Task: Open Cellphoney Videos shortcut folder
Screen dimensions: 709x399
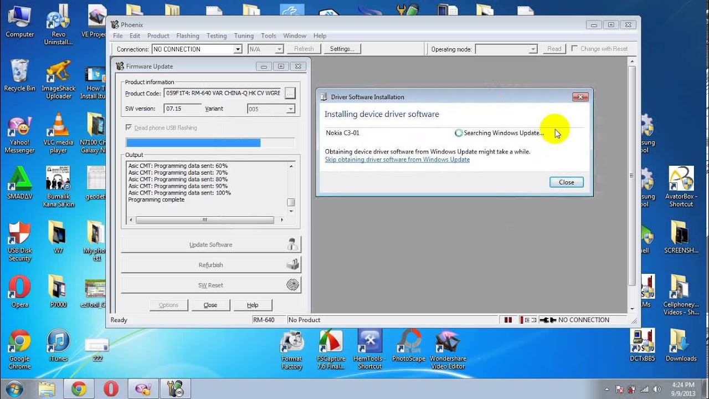Action: (681, 295)
